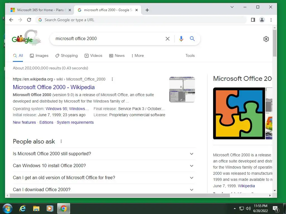The width and height of the screenshot is (286, 214).
Task: Open File Explorer from taskbar
Action: 36,208
